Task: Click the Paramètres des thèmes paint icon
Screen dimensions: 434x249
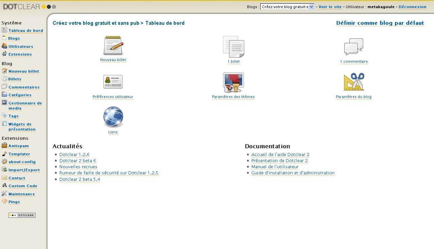Action: 233,82
